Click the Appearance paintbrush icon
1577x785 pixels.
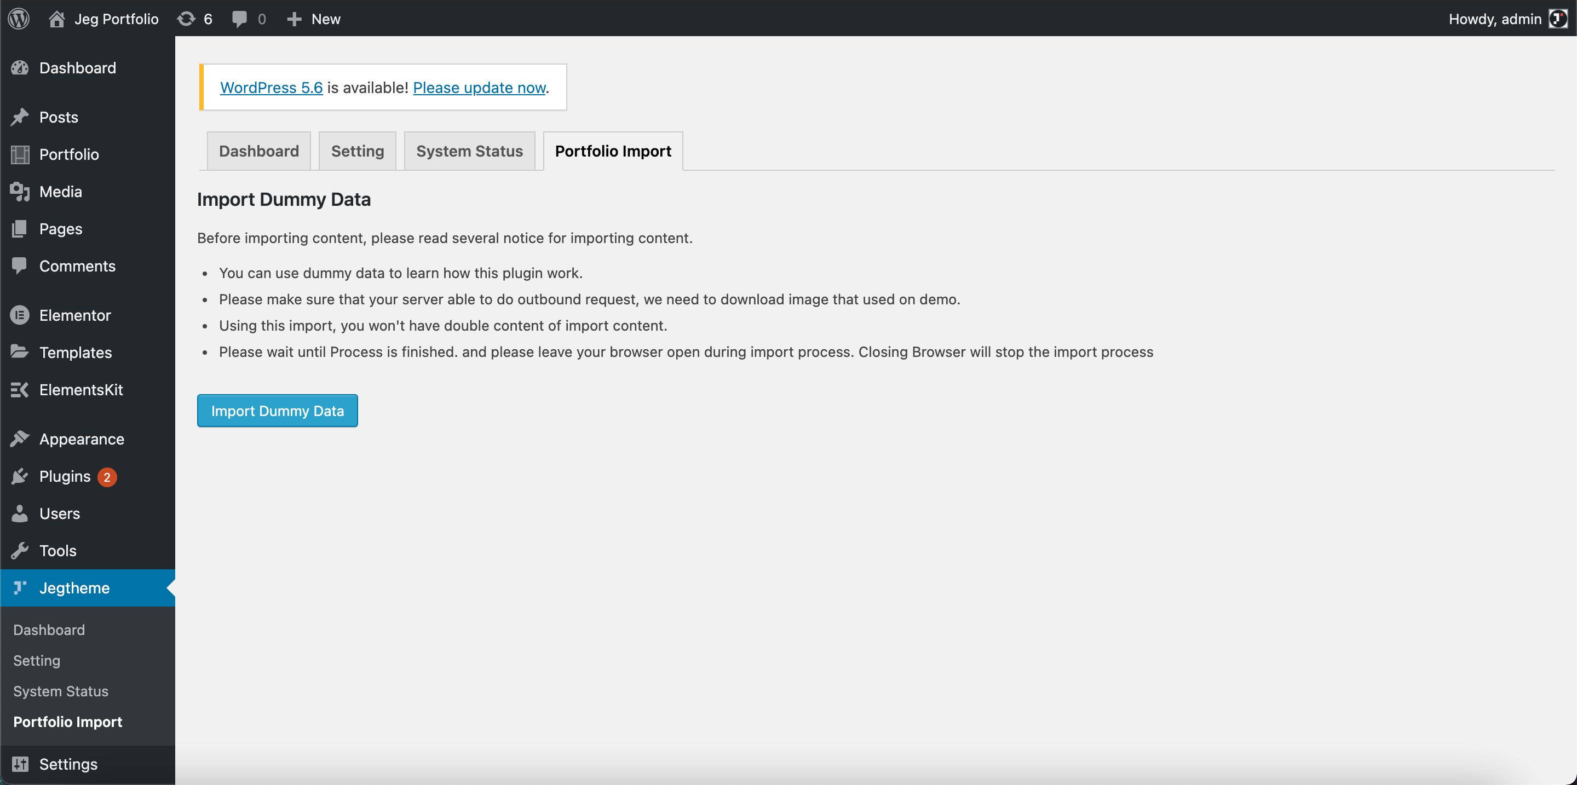[20, 438]
